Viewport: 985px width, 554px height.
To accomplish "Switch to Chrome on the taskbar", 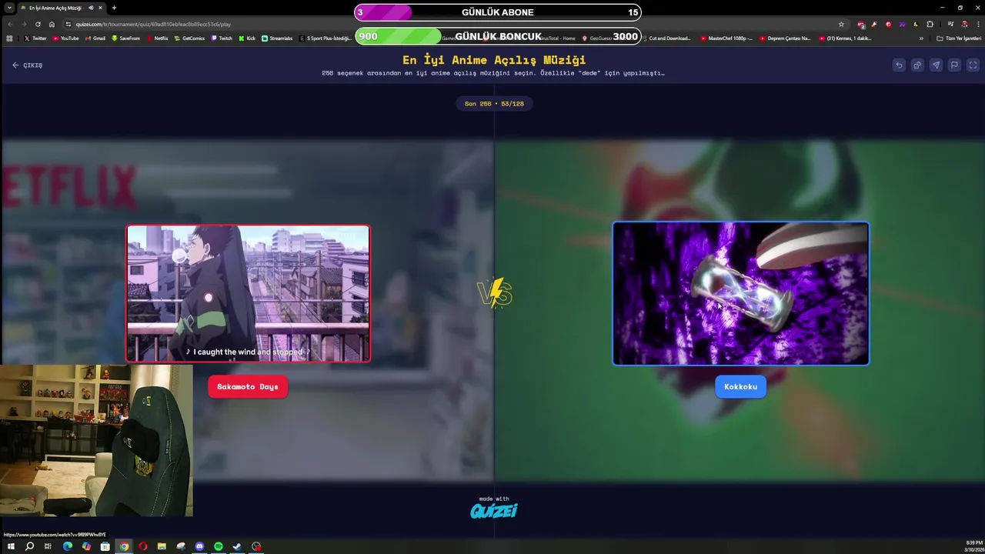I will 124,546.
